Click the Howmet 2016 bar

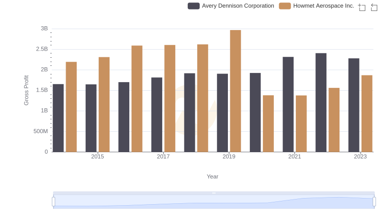[137, 99]
